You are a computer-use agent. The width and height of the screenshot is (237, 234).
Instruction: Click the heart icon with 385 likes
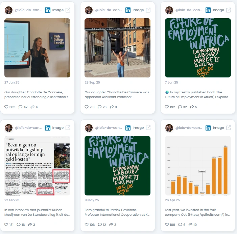click(6, 107)
